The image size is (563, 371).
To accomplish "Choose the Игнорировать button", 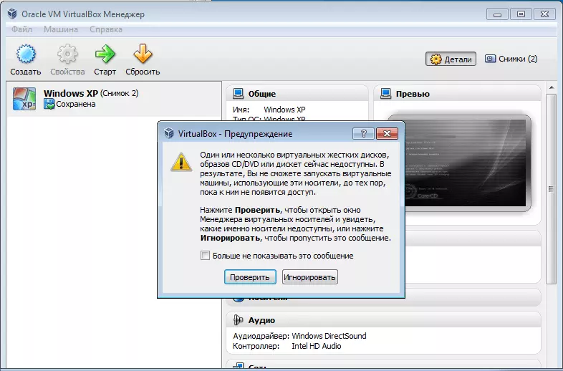I will (x=310, y=277).
